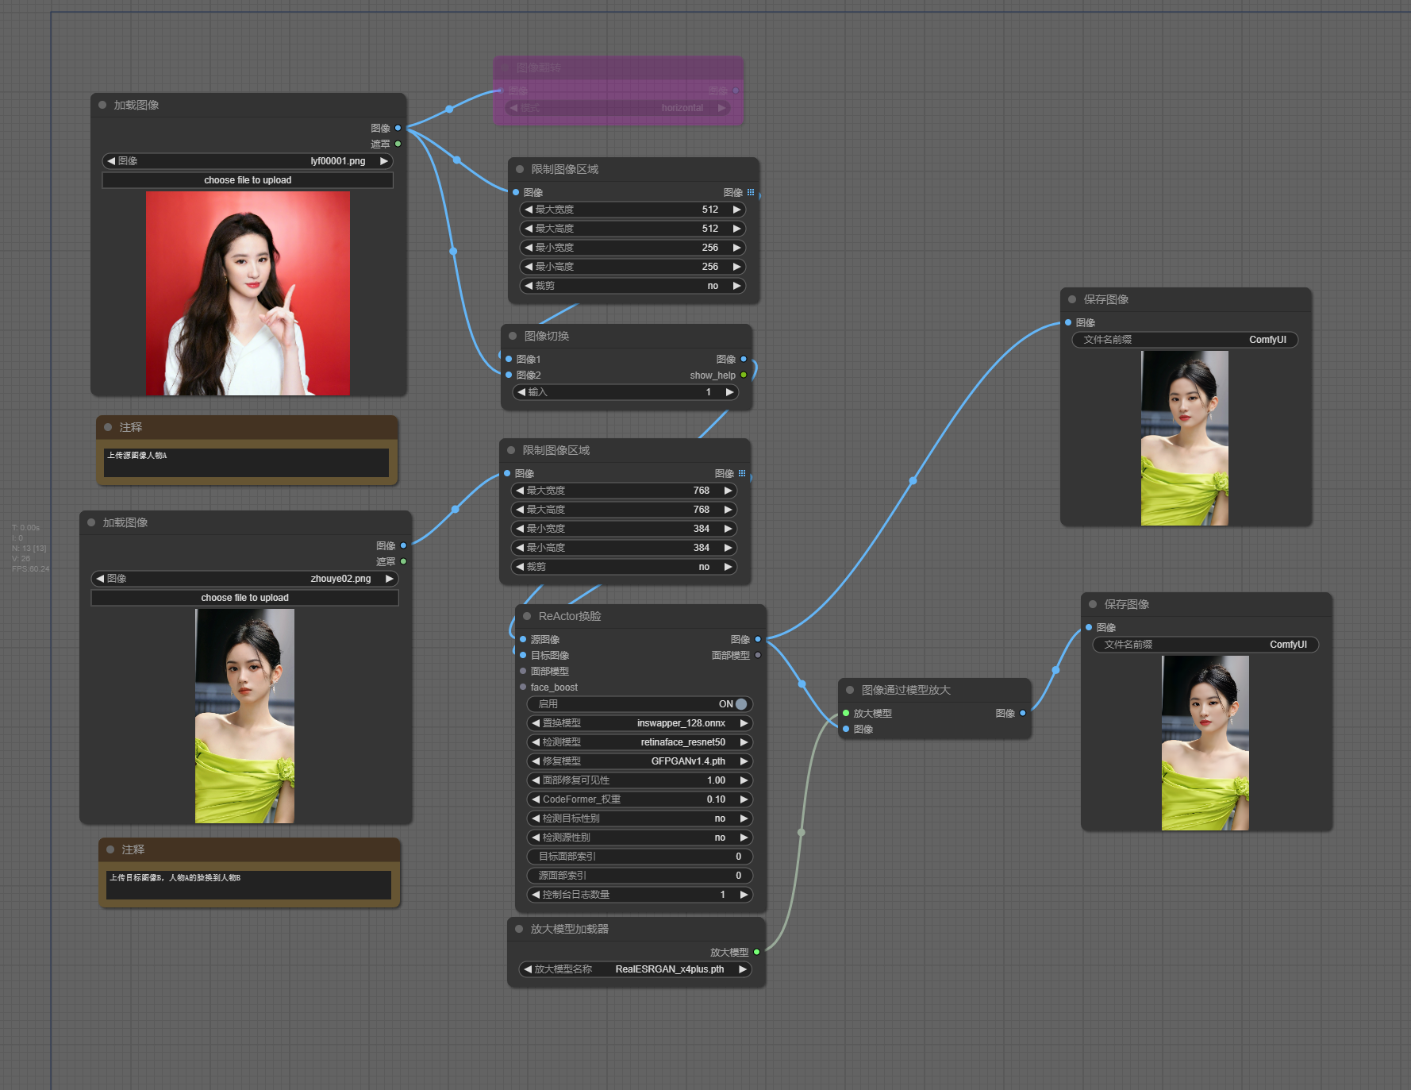Image resolution: width=1411 pixels, height=1090 pixels.
Task: Edit the 目标面部索引 0 field
Action: click(640, 857)
